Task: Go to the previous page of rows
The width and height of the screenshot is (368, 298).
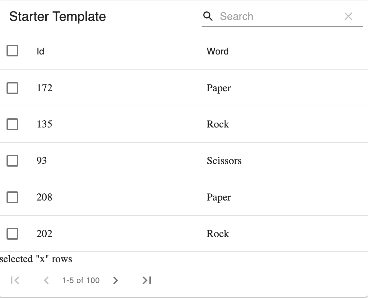Action: click(46, 280)
